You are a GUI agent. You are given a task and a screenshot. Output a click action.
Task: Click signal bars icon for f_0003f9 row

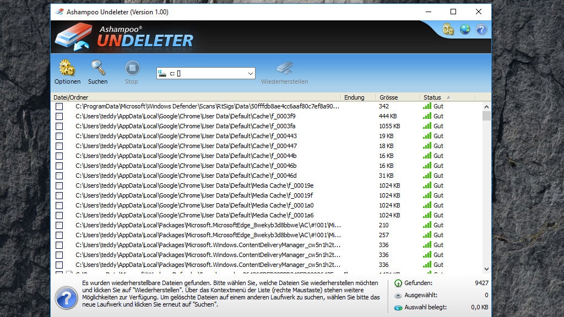[x=427, y=116]
